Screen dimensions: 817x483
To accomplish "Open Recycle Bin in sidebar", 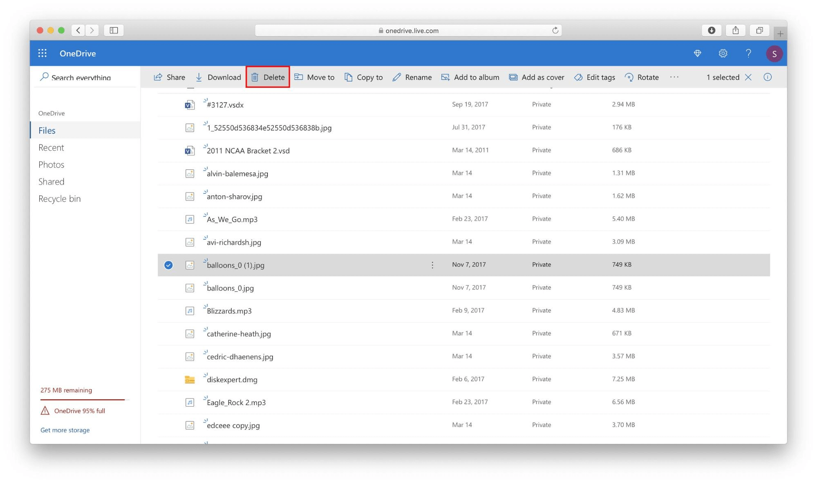I will coord(59,198).
